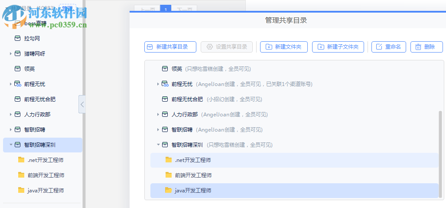Image resolution: width=446 pixels, height=208 pixels.
Task: Click the directory icon beside sidebar 领英
Action: pyautogui.click(x=18, y=69)
